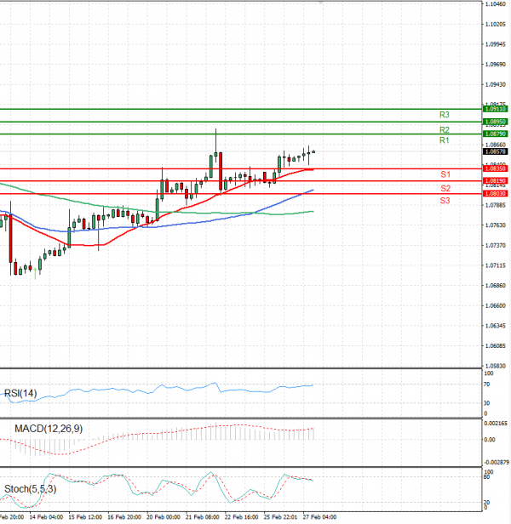Select the green 1.08950 price tag
The width and height of the screenshot is (511, 524).
coord(496,122)
